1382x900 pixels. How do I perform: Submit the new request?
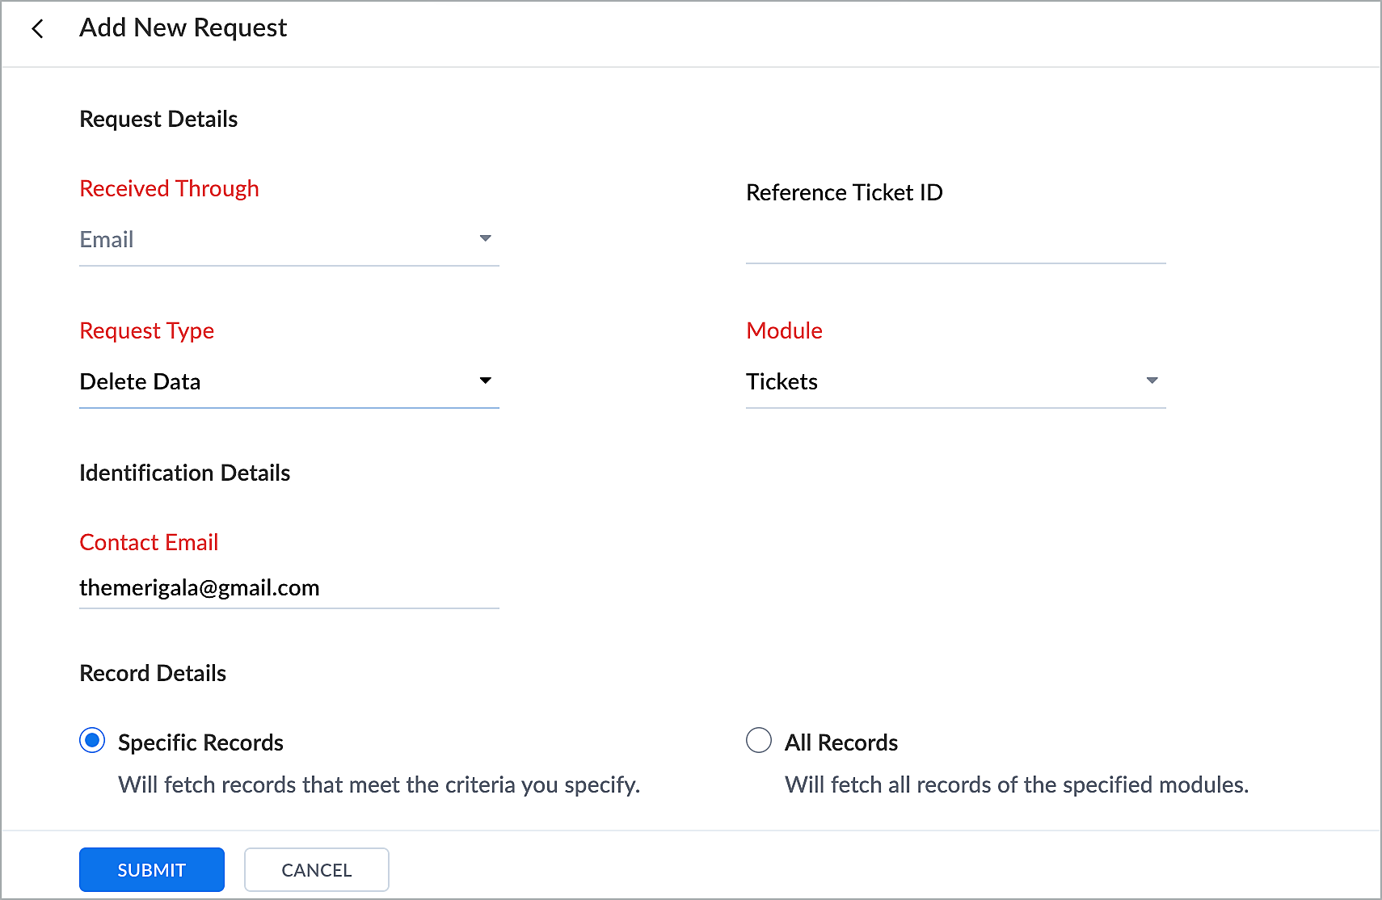point(152,869)
